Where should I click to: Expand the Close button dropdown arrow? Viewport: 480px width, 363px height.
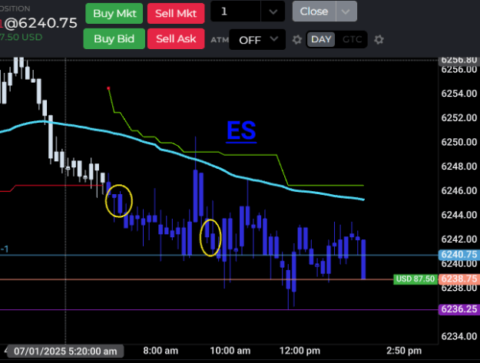[x=346, y=12]
